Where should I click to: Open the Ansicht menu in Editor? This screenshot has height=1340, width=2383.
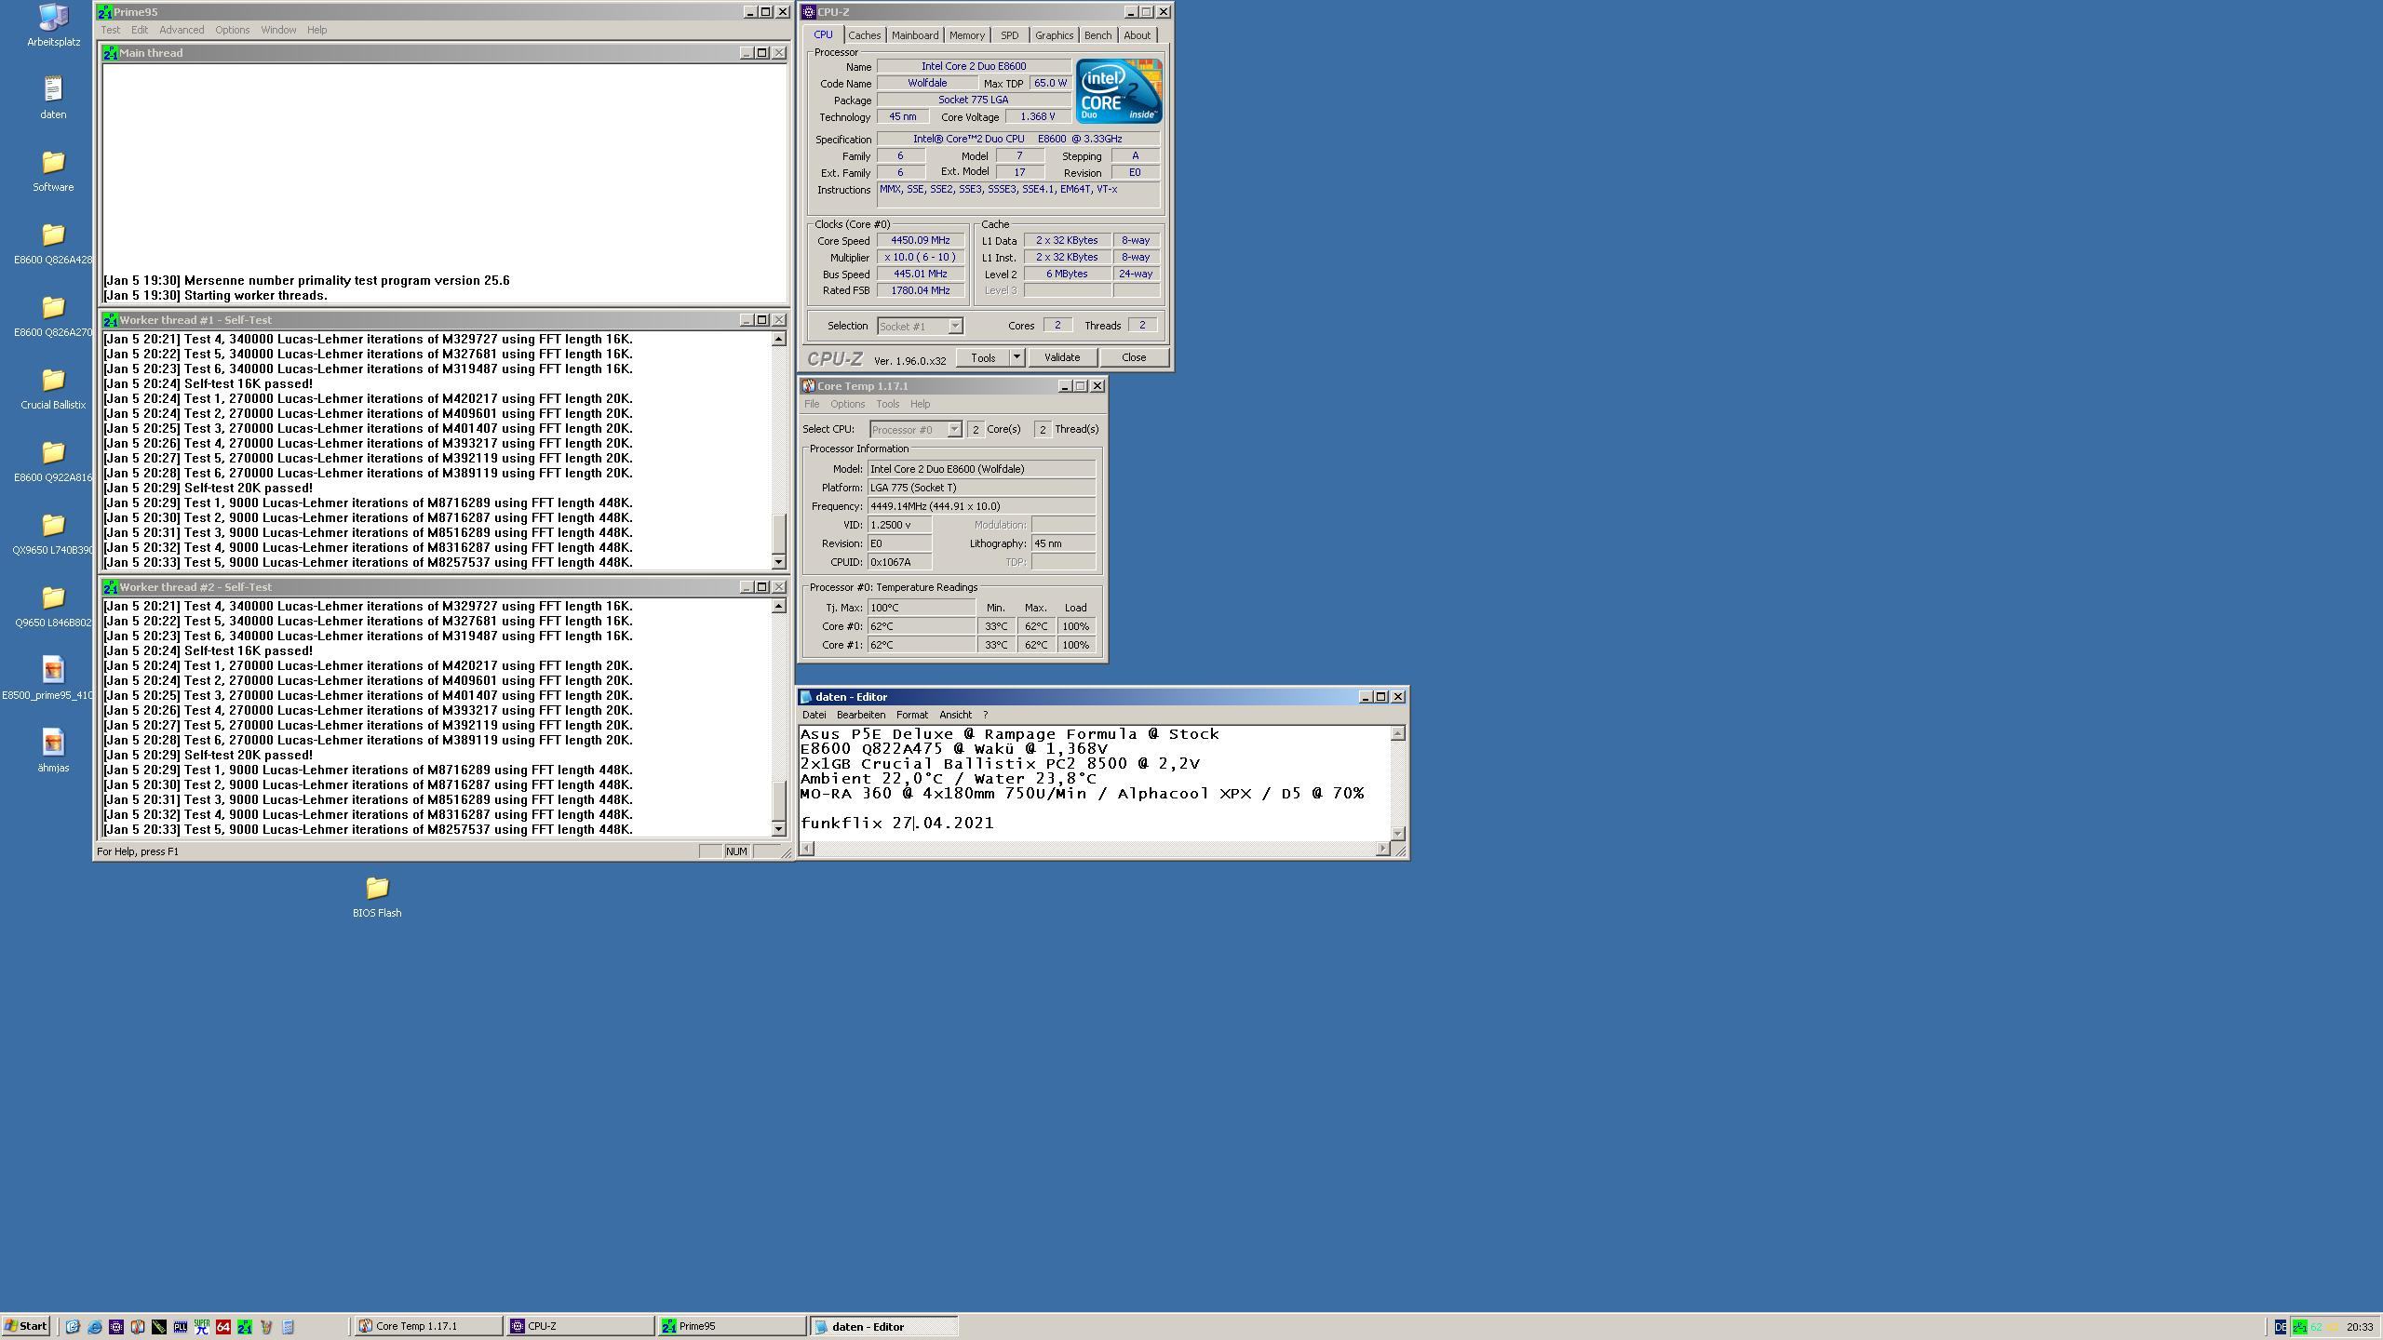(955, 715)
